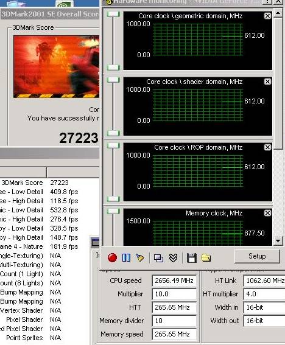Click top slider handle of ROP domain graph
This screenshot has width=285, height=345.
113,145
